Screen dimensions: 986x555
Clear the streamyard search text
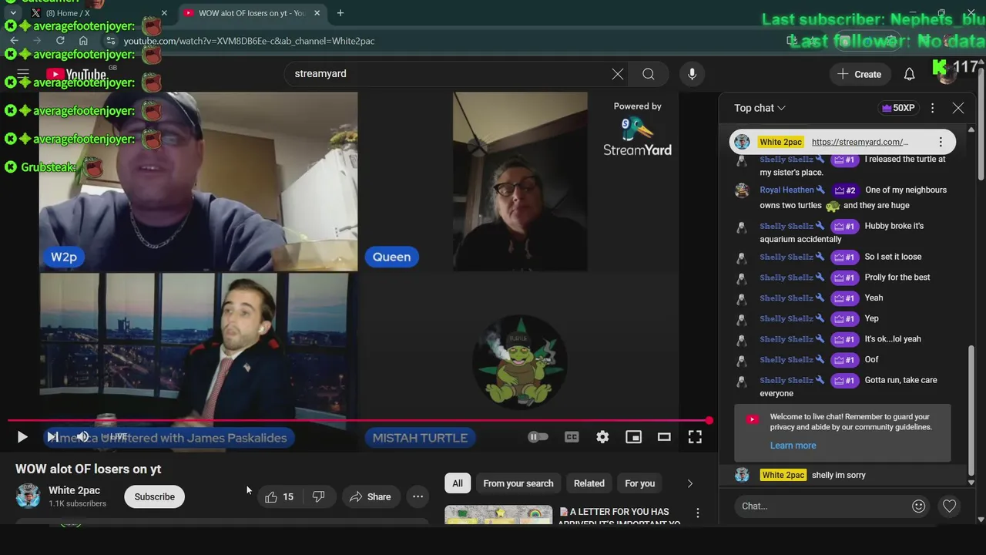(x=618, y=74)
